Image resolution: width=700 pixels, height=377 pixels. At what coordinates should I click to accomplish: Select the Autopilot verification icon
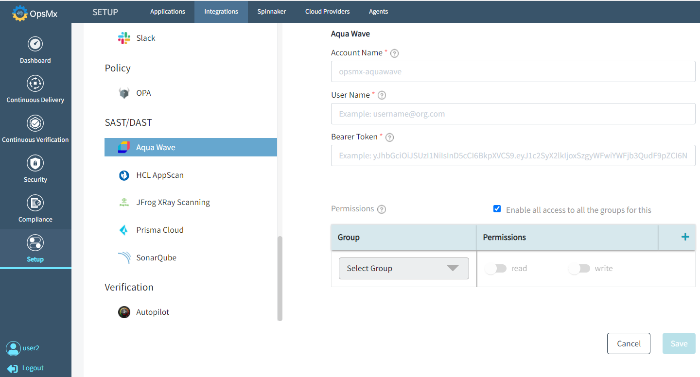124,311
